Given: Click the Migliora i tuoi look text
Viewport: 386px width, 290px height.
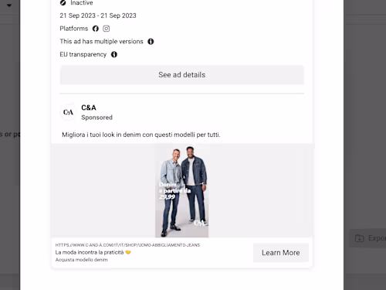Looking at the screenshot, I should [x=141, y=135].
